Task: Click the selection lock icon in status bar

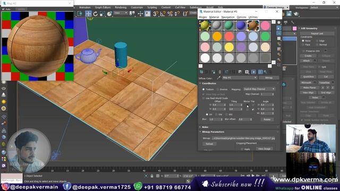Action: click(x=152, y=176)
